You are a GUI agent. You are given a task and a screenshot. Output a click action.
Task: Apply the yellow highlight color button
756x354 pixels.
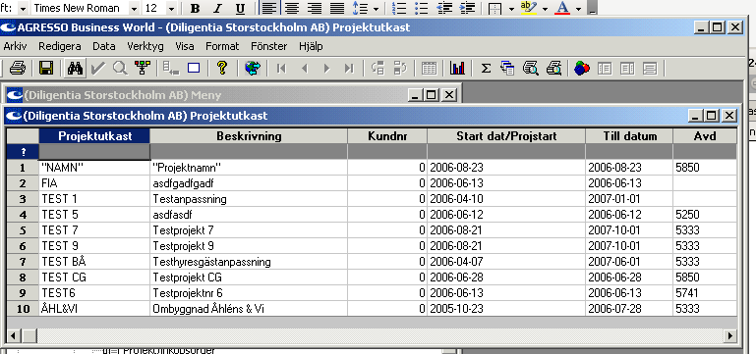click(x=529, y=8)
